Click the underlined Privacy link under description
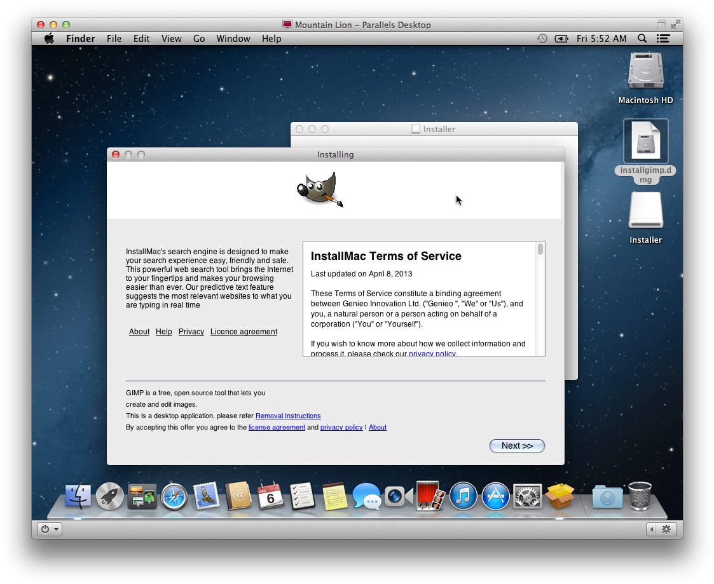 [x=191, y=331]
